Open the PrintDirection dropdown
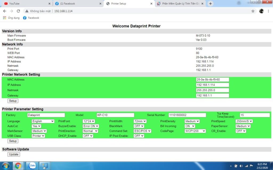 (90, 131)
